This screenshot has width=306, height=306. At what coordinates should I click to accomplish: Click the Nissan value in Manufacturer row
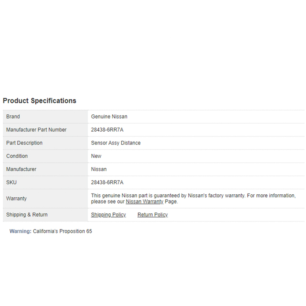[x=99, y=169]
